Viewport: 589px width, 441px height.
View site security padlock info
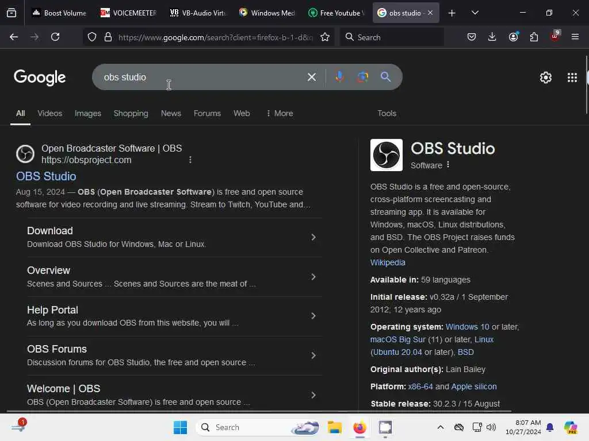108,37
